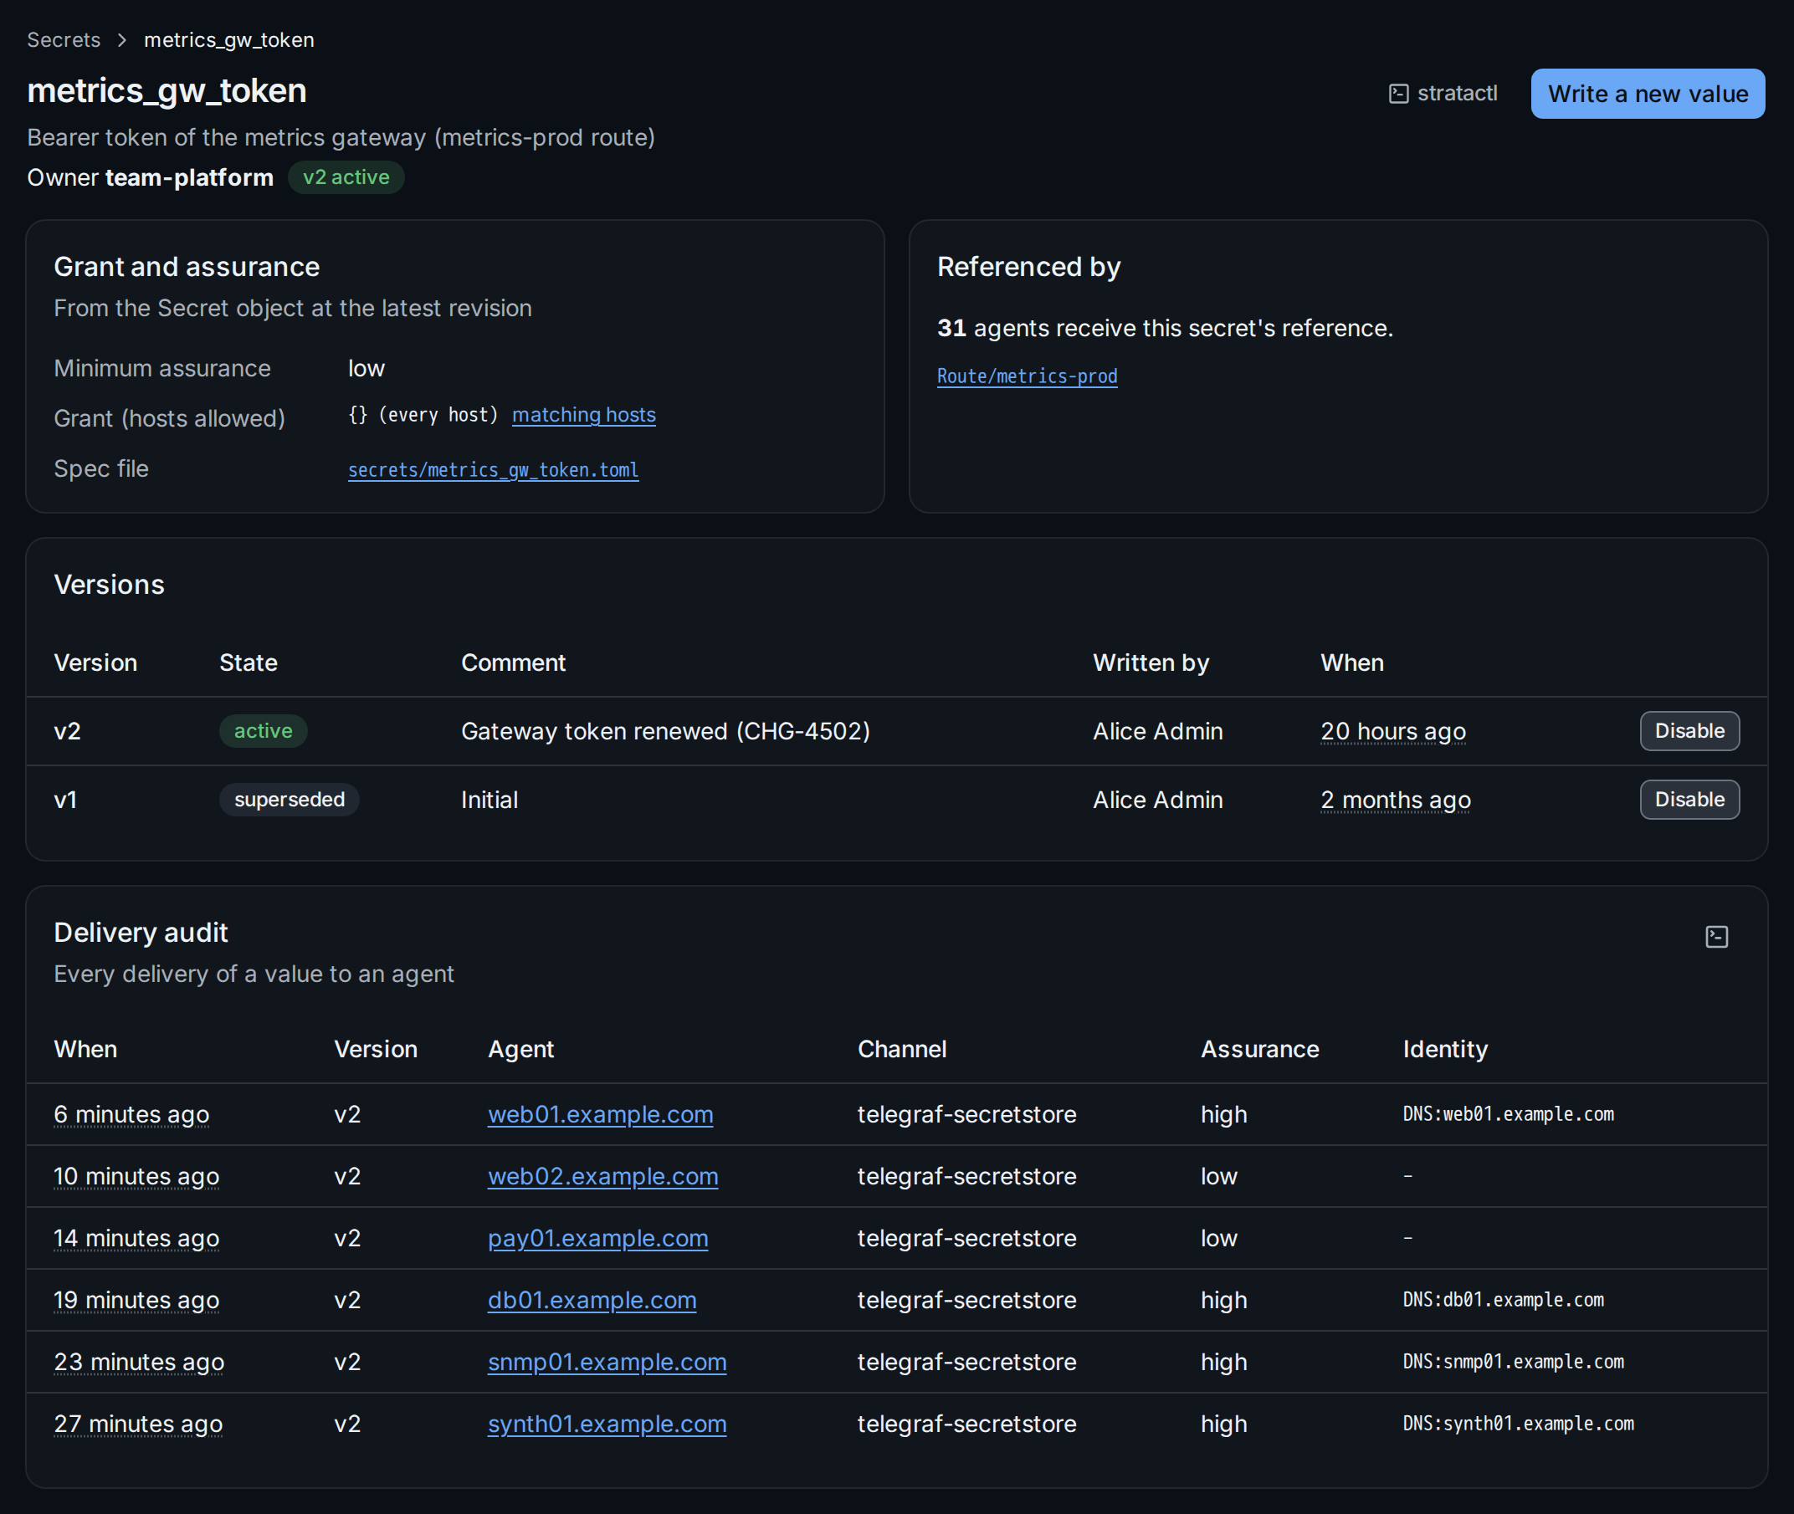This screenshot has height=1514, width=1794.
Task: Click the low Minimum assurance value
Action: 366,368
